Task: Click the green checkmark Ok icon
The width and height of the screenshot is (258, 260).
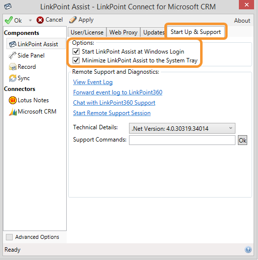Action: point(9,20)
